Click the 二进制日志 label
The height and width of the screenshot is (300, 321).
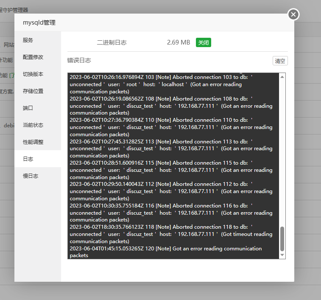click(112, 42)
